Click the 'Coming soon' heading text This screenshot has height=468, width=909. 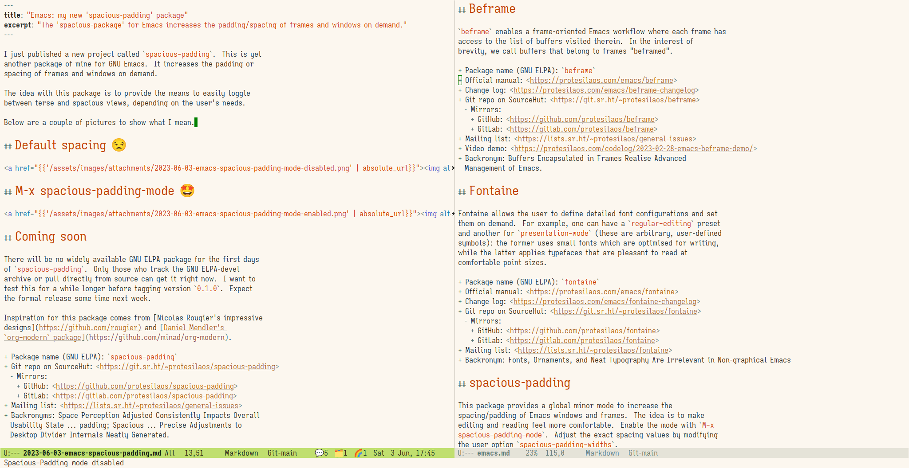point(51,236)
